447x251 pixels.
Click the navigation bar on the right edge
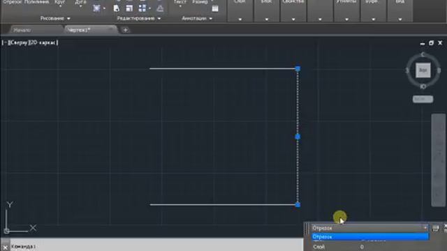[x=439, y=160]
